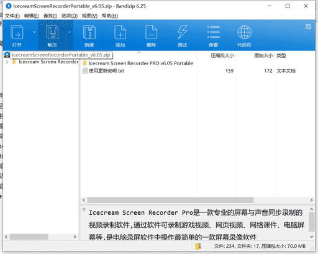Viewport: 318px width, 254px height.
Task: Open the dropdown arrow beside 解压
Action: (x=70, y=32)
